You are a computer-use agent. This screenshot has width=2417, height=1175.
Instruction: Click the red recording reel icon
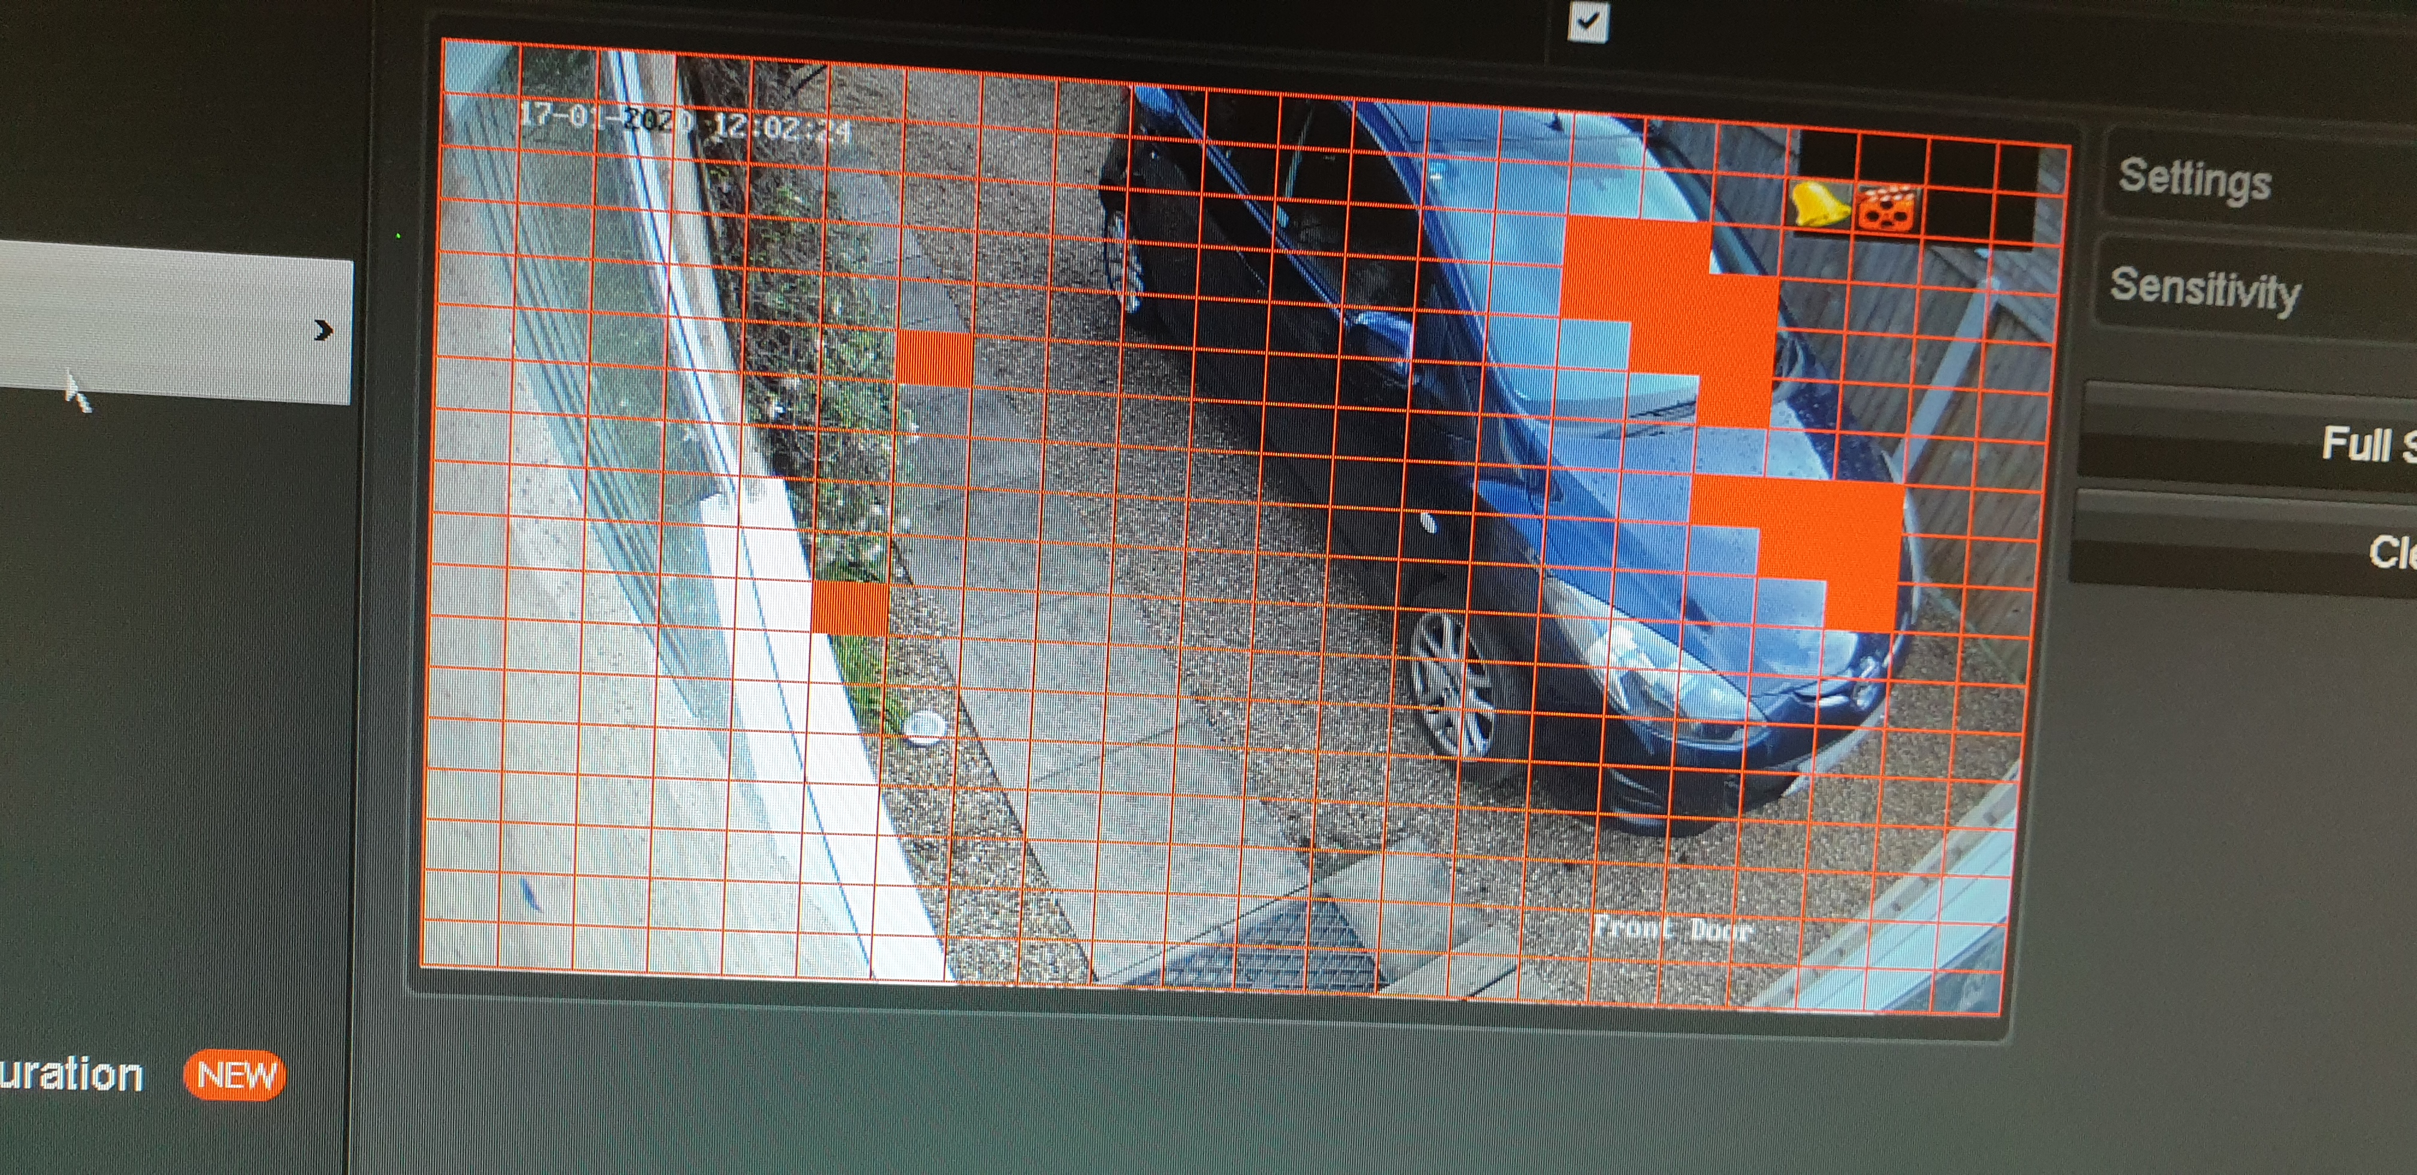click(x=1886, y=209)
